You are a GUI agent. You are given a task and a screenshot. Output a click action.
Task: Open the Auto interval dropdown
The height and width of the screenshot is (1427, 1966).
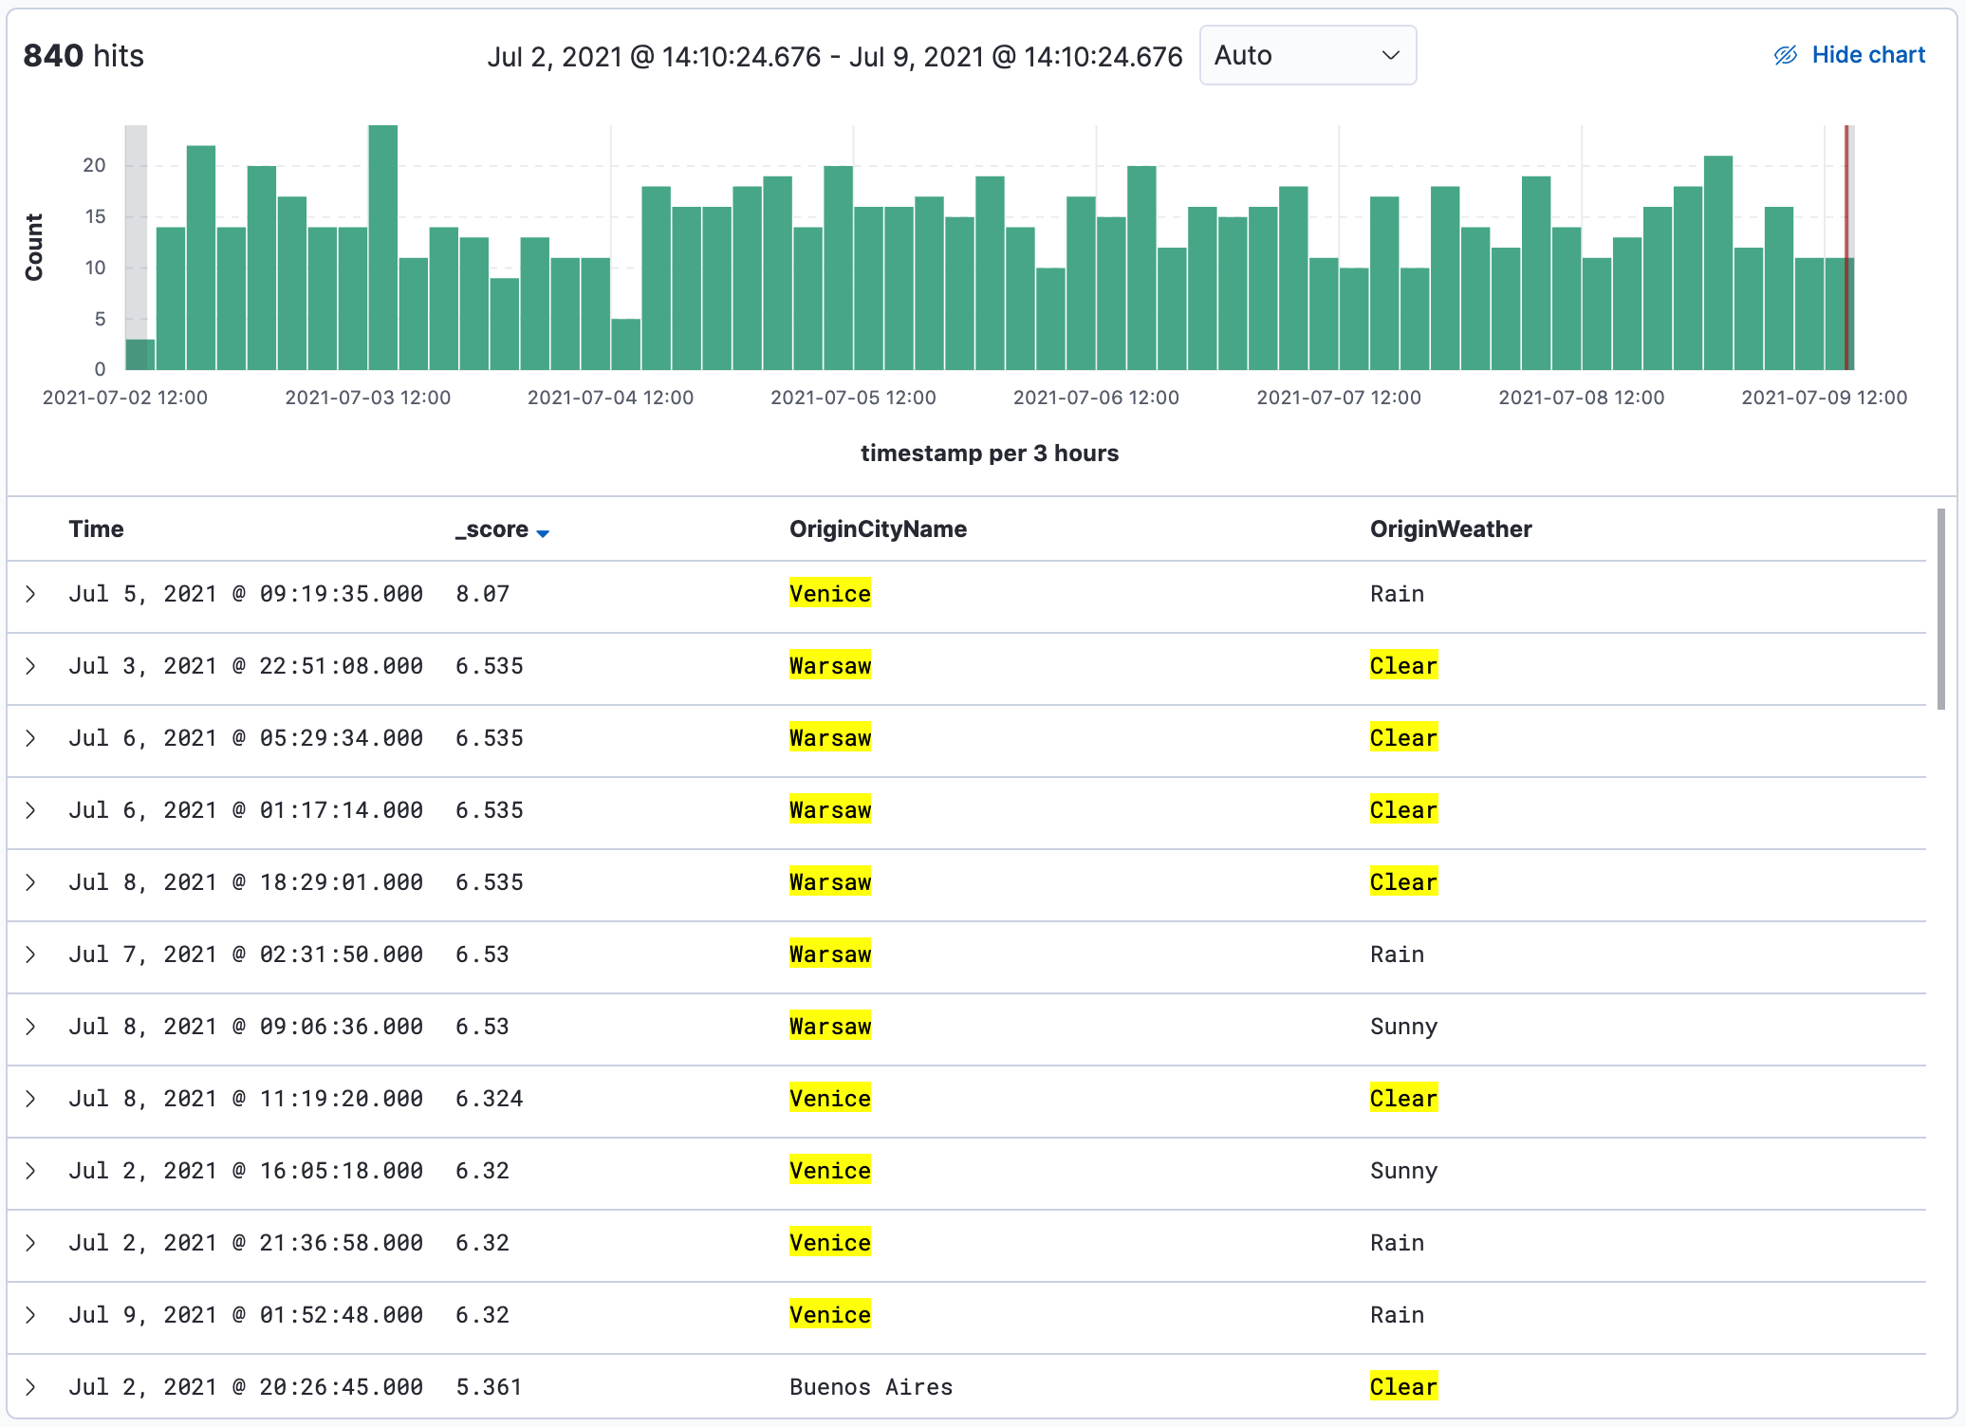click(x=1307, y=55)
